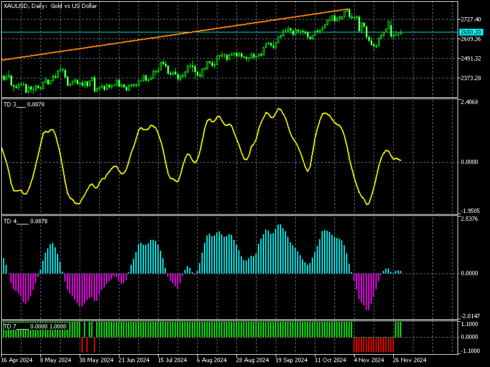Click the TD 7 zero level label 0.0000

(x=469, y=337)
